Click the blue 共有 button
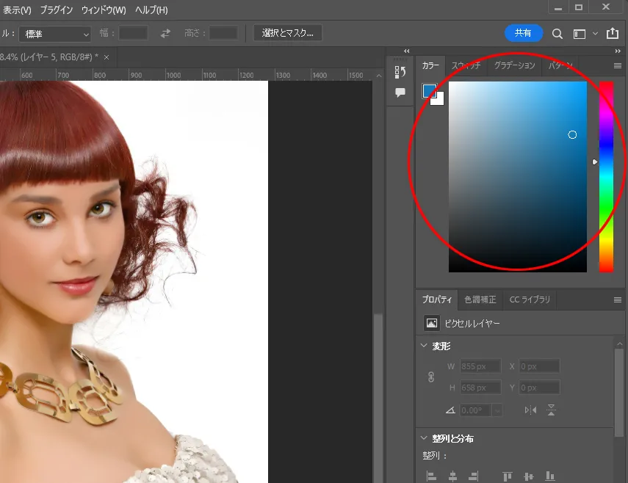 pyautogui.click(x=524, y=33)
